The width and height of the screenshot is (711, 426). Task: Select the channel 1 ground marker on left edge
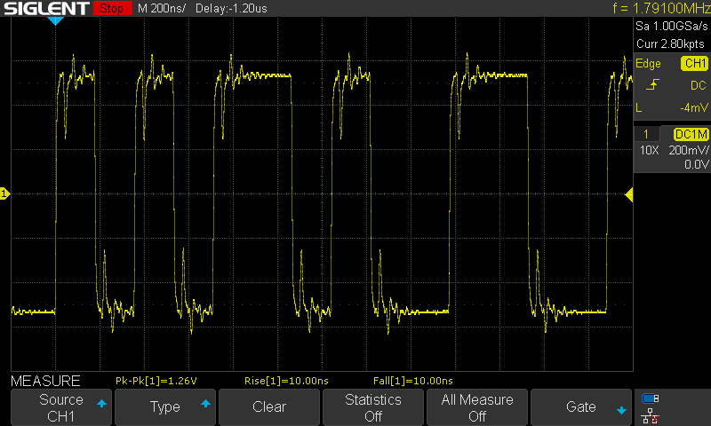click(x=4, y=193)
